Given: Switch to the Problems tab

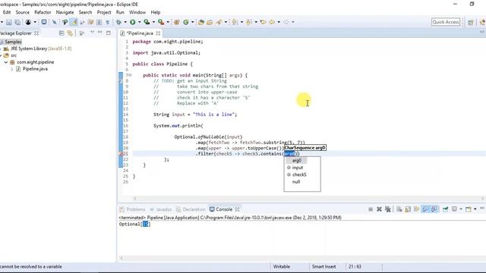Looking at the screenshot, I should [x=132, y=209].
